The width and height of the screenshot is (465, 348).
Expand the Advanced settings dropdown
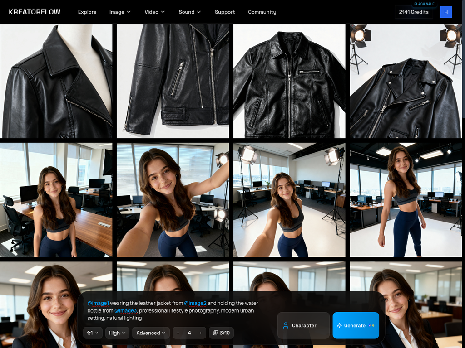tap(151, 333)
